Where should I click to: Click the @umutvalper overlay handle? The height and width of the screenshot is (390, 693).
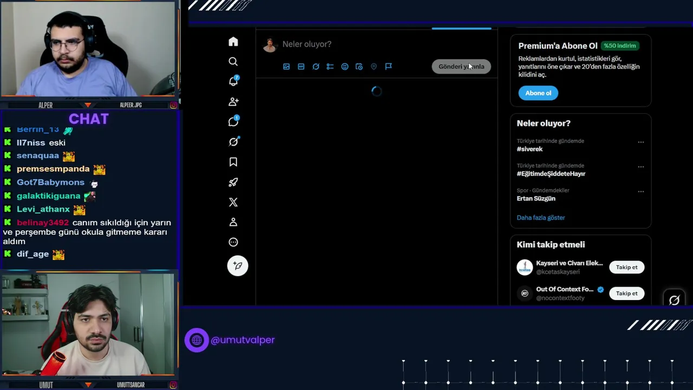pyautogui.click(x=243, y=340)
